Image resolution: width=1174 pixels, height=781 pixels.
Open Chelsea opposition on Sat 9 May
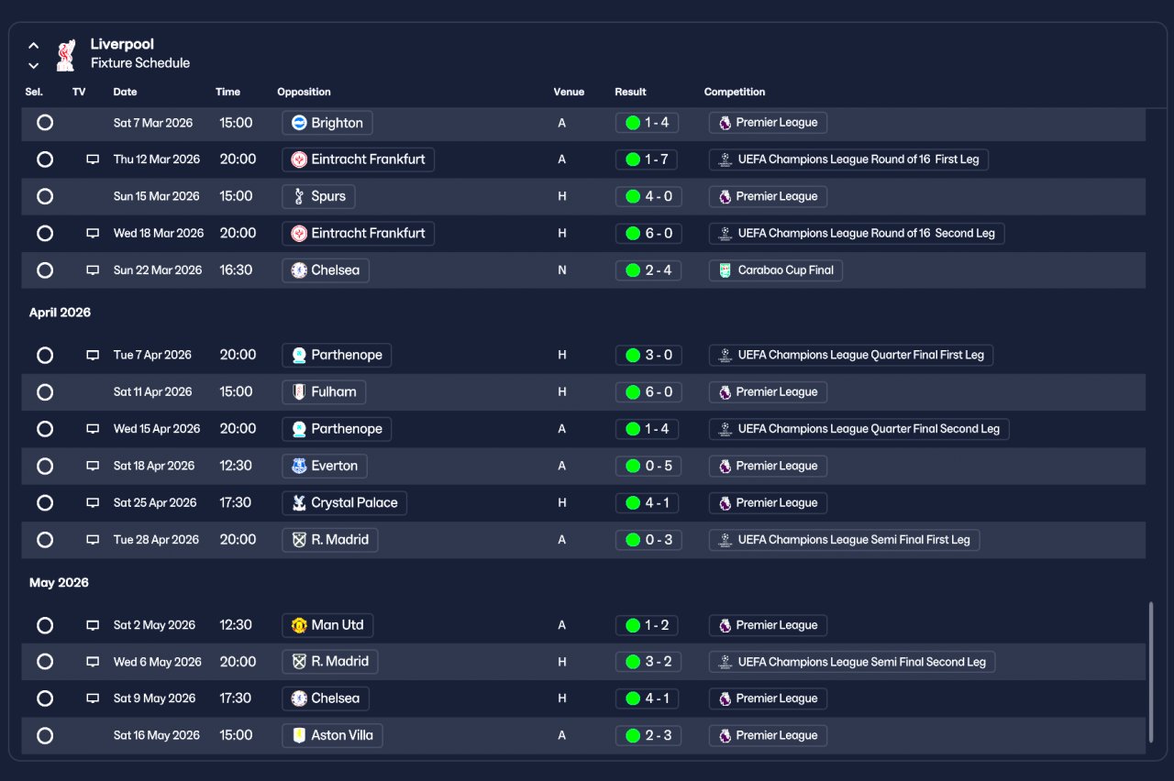[326, 698]
